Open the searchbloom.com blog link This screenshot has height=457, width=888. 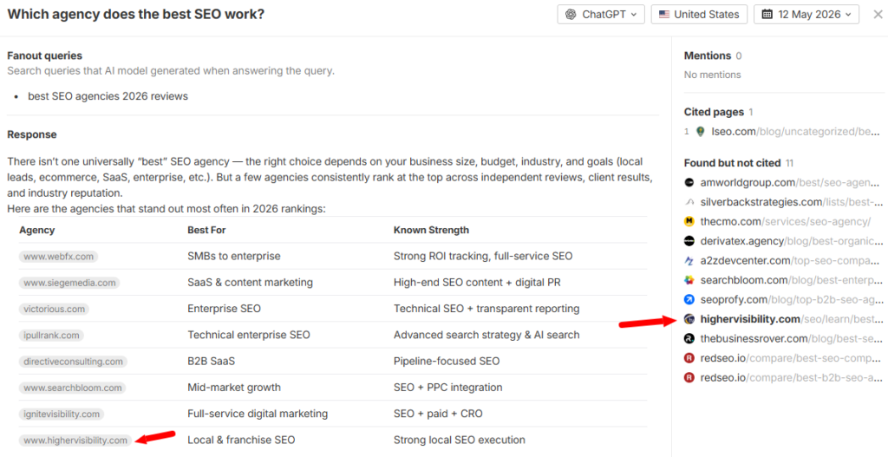point(791,280)
